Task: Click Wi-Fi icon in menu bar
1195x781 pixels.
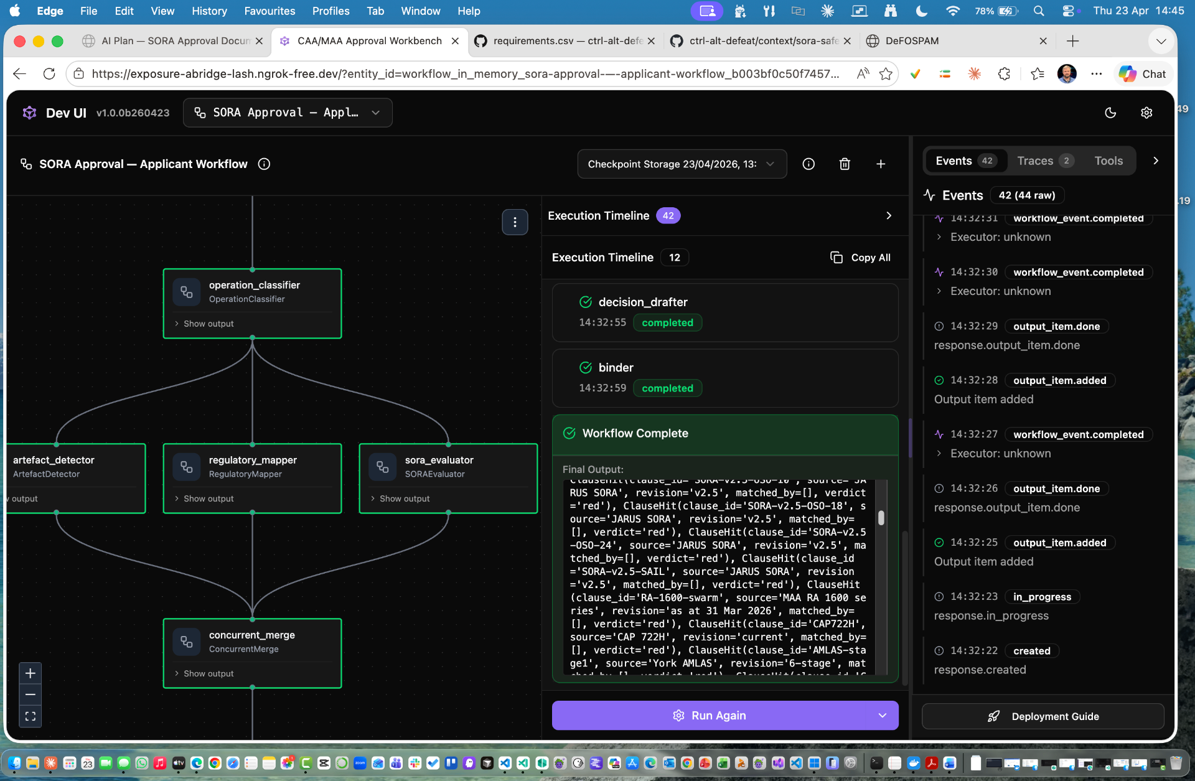Action: click(952, 11)
